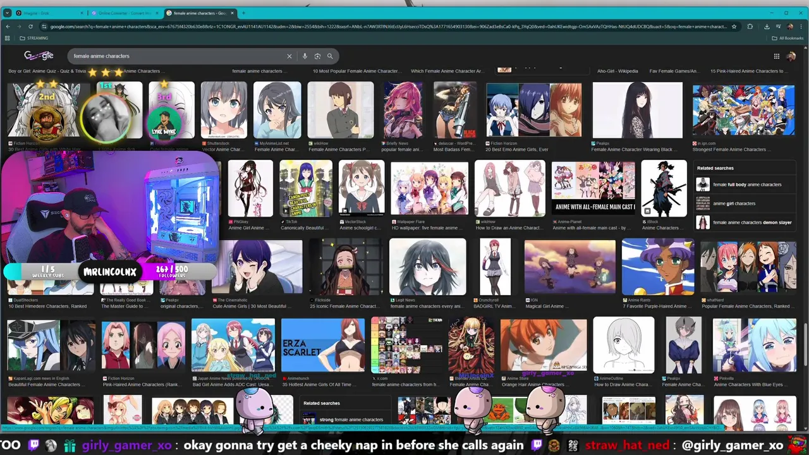Screen dimensions: 809x455
Task: Open the media control icon in toolbar
Action: [x=778, y=27]
